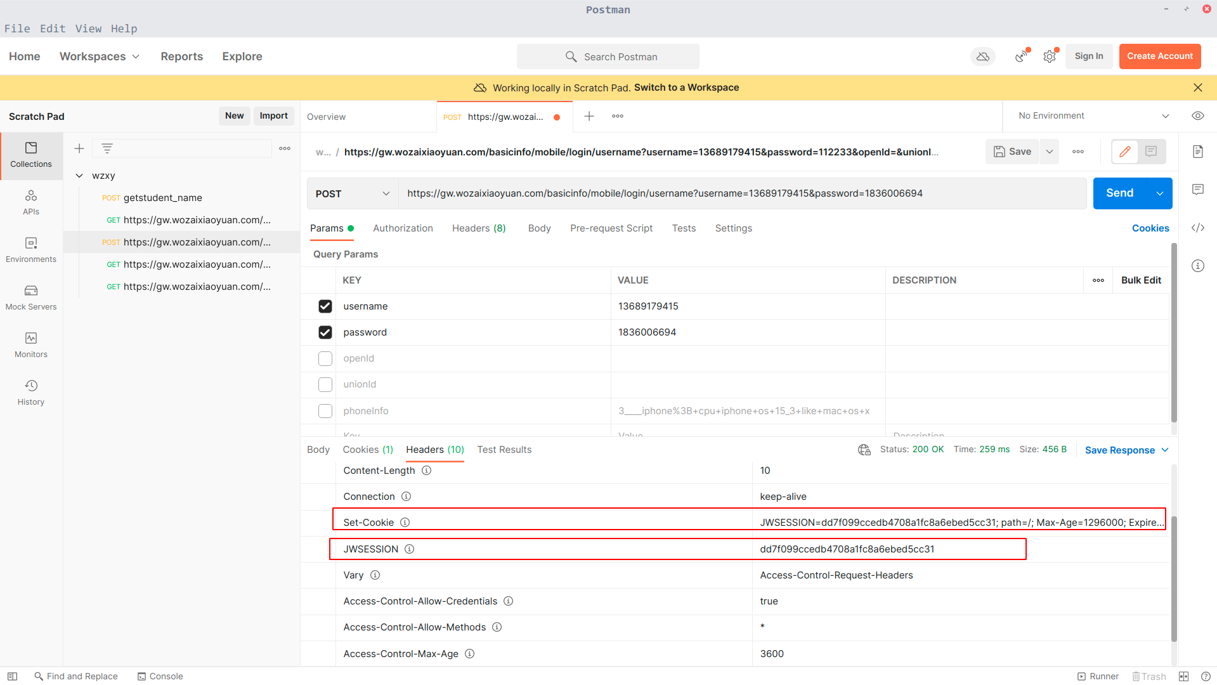Open the Save Response dropdown

[1127, 450]
